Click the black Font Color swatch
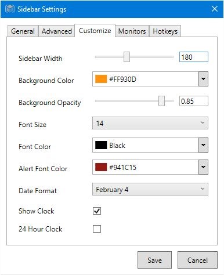This screenshot has height=275, width=224. click(x=101, y=145)
